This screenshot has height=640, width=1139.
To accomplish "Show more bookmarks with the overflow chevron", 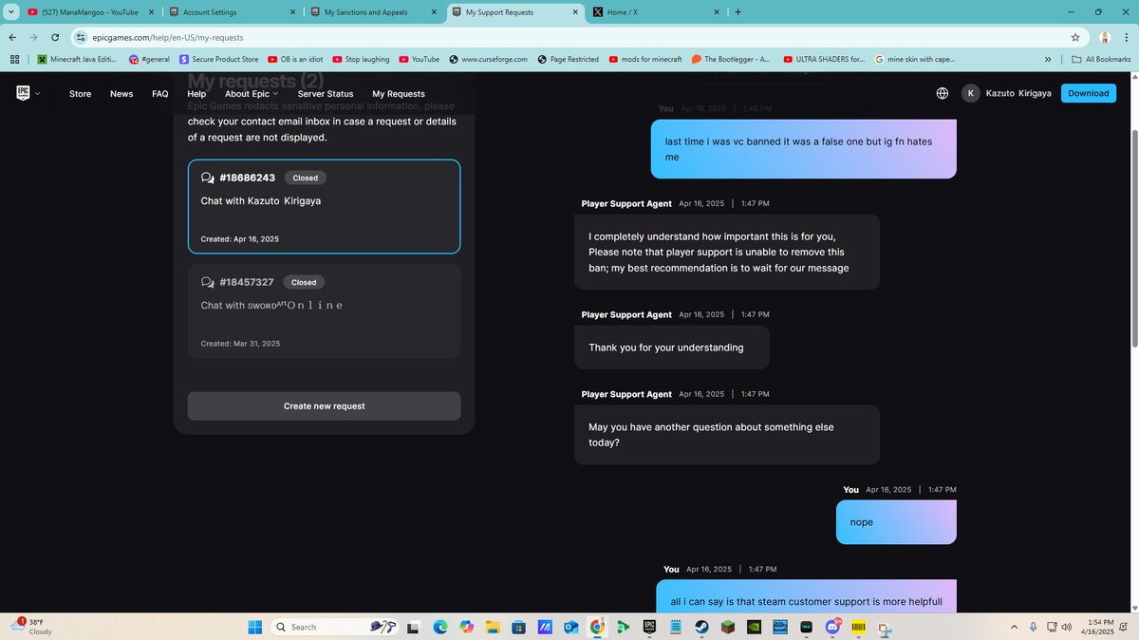I will 1048,59.
